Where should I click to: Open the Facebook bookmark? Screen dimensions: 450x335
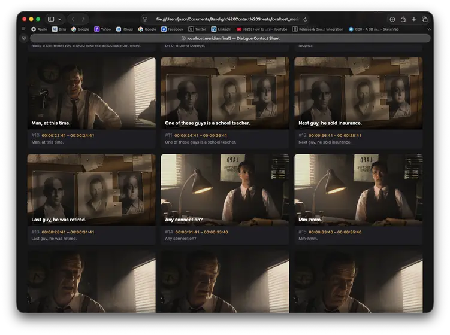(172, 29)
